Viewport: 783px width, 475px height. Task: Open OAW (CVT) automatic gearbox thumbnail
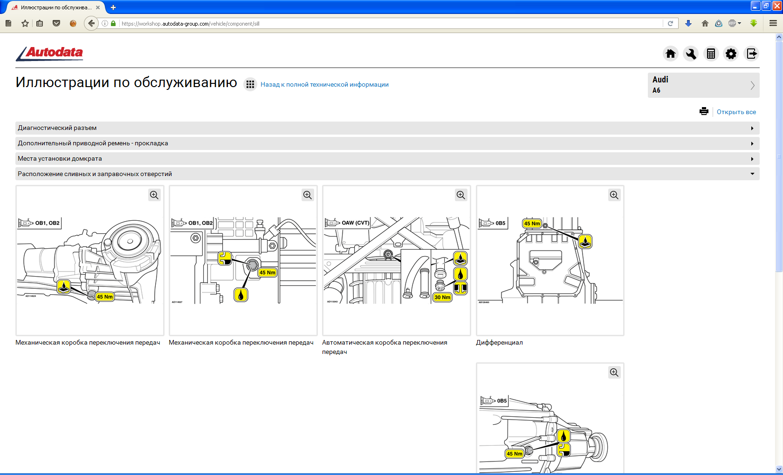(x=397, y=261)
